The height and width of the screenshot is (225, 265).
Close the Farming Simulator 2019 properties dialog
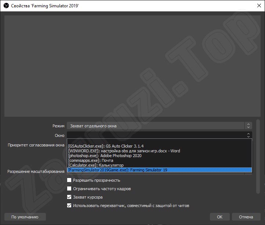(x=259, y=6)
